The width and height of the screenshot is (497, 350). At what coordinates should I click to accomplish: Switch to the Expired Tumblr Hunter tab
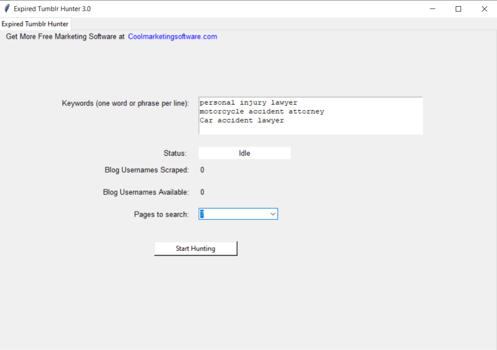point(35,24)
